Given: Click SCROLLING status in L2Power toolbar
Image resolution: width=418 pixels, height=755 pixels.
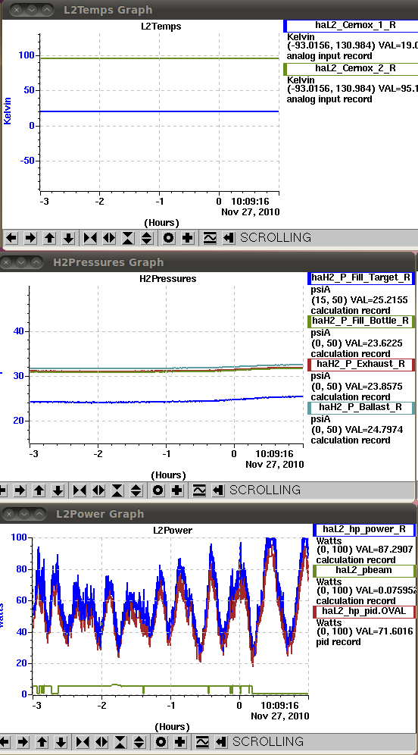Looking at the screenshot, I should click(x=268, y=741).
